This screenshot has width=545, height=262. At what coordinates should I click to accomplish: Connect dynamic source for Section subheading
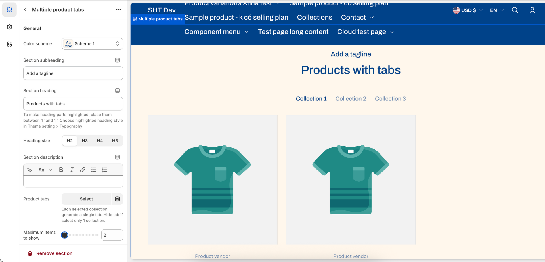pos(117,60)
